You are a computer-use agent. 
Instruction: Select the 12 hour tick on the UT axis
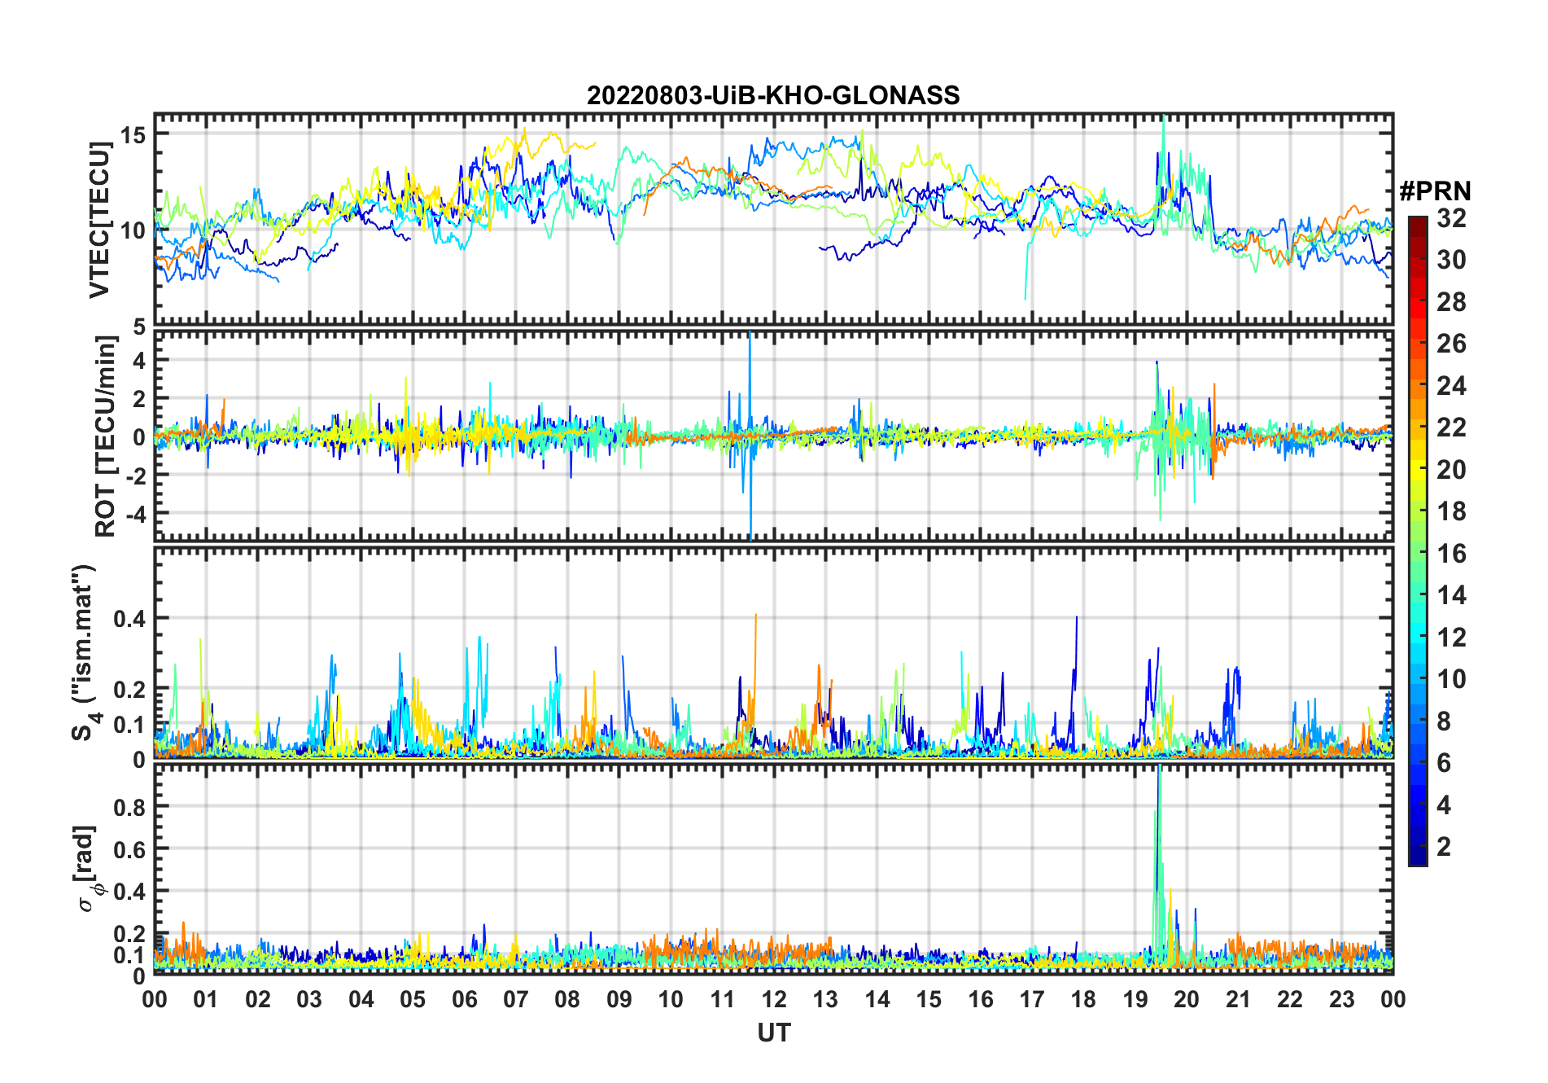pyautogui.click(x=774, y=999)
